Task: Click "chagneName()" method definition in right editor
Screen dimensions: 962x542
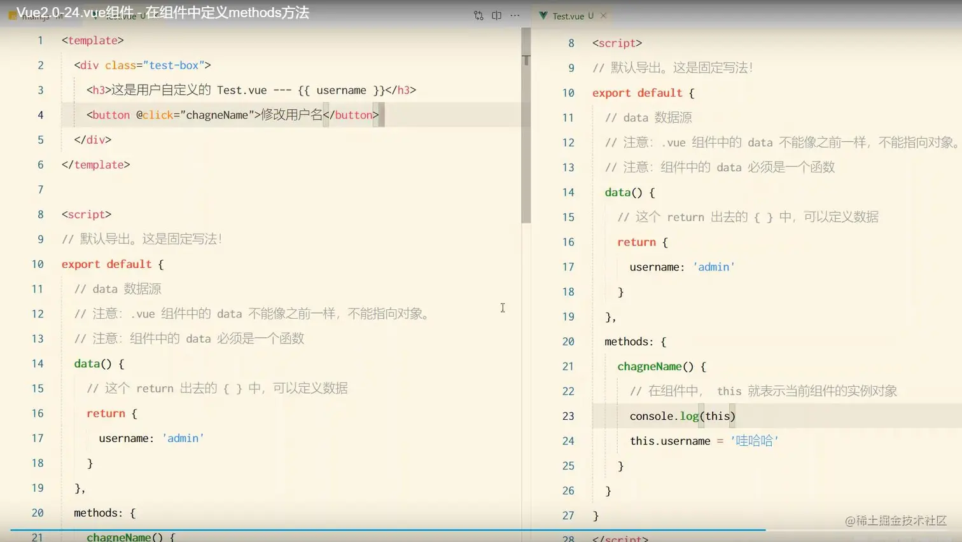Action: pyautogui.click(x=655, y=366)
